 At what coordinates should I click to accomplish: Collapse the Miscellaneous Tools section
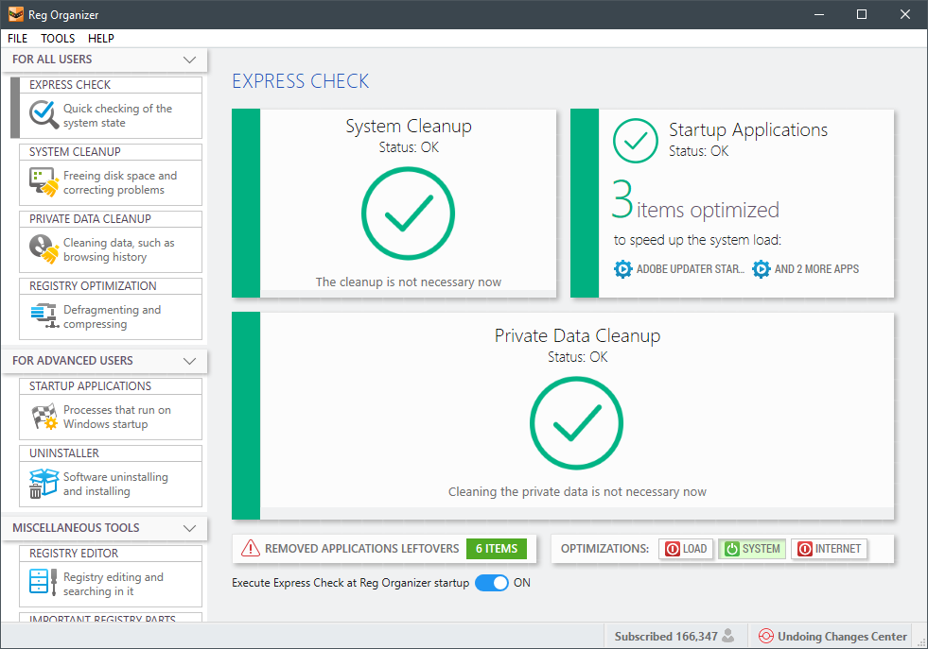click(x=189, y=528)
